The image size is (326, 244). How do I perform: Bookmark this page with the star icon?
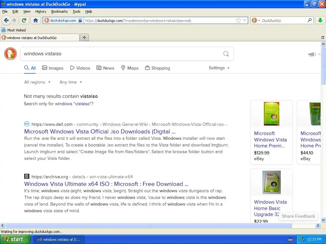(238, 20)
